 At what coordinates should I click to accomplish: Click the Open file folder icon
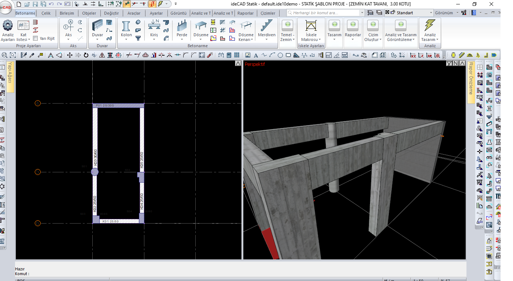click(27, 4)
